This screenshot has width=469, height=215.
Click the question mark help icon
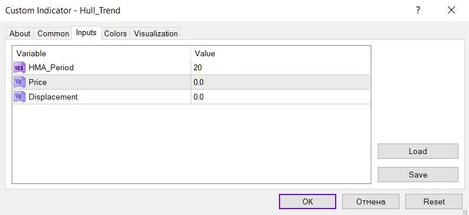[x=418, y=10]
